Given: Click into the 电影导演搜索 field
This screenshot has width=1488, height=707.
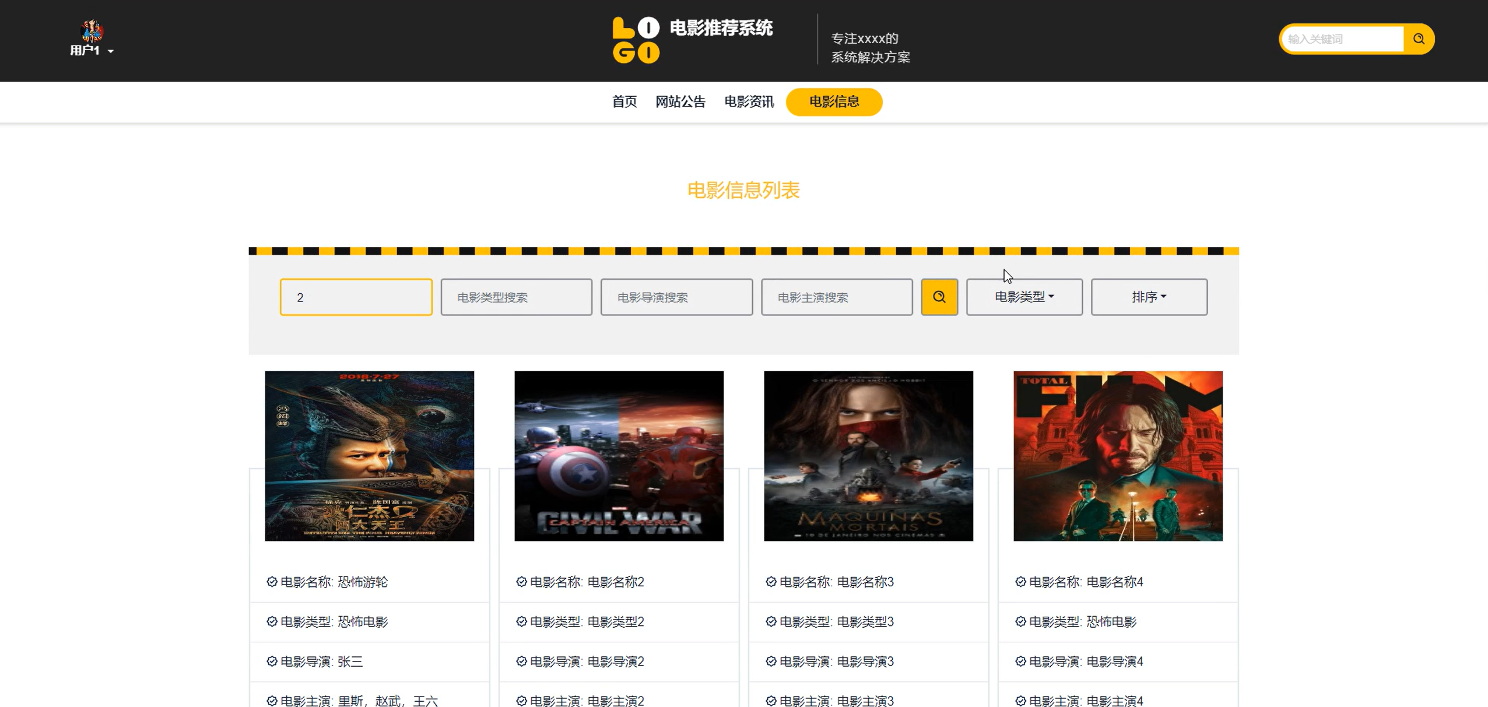Looking at the screenshot, I should pos(676,297).
